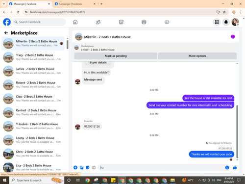Open Lisa's 2 Beds 2 Baths conversation
The image size is (245, 184).
coord(33,167)
